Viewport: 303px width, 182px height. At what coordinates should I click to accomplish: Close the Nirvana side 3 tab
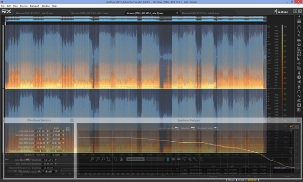(x=177, y=13)
